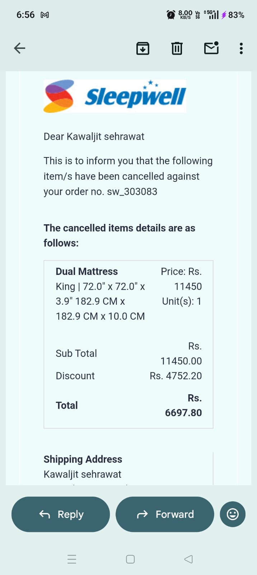The width and height of the screenshot is (257, 575).
Task: Mark the email as unread
Action: pos(211,48)
